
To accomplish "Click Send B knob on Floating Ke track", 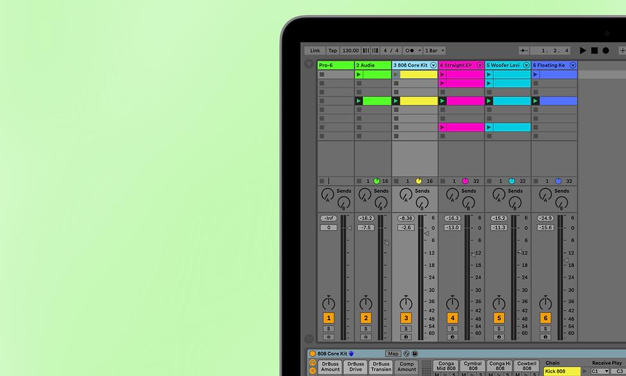I will (x=561, y=203).
